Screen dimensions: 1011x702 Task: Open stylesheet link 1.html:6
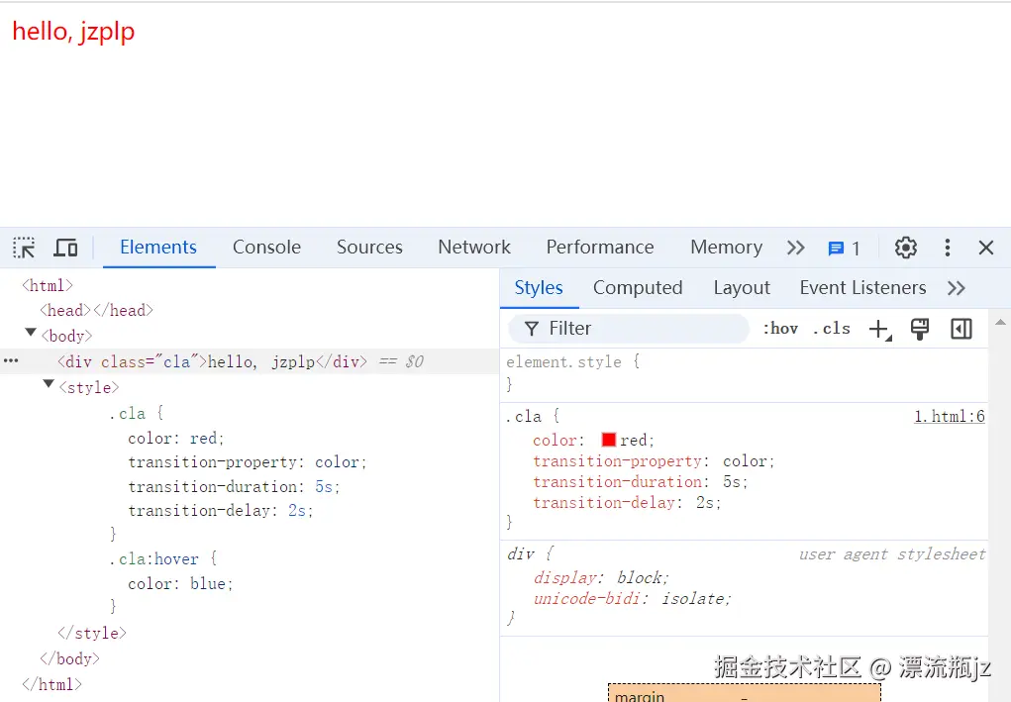pos(949,416)
